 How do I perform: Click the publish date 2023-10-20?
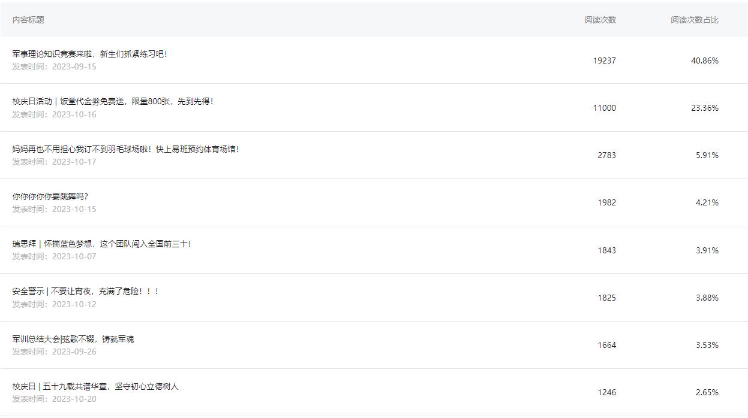click(74, 399)
